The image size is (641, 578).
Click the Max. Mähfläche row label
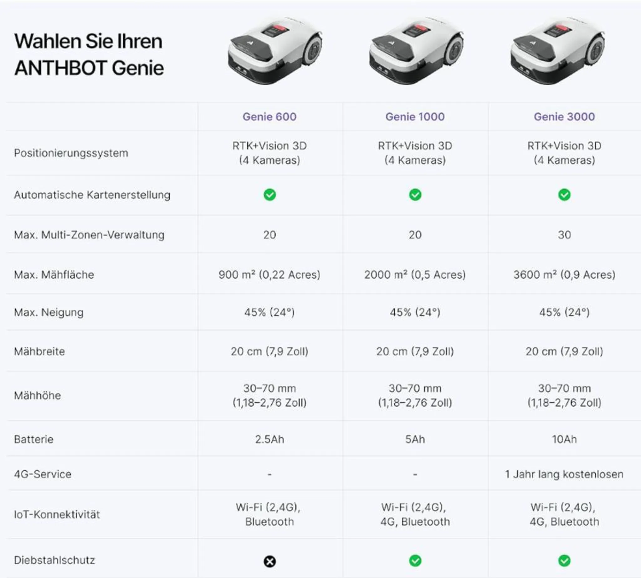click(x=54, y=275)
